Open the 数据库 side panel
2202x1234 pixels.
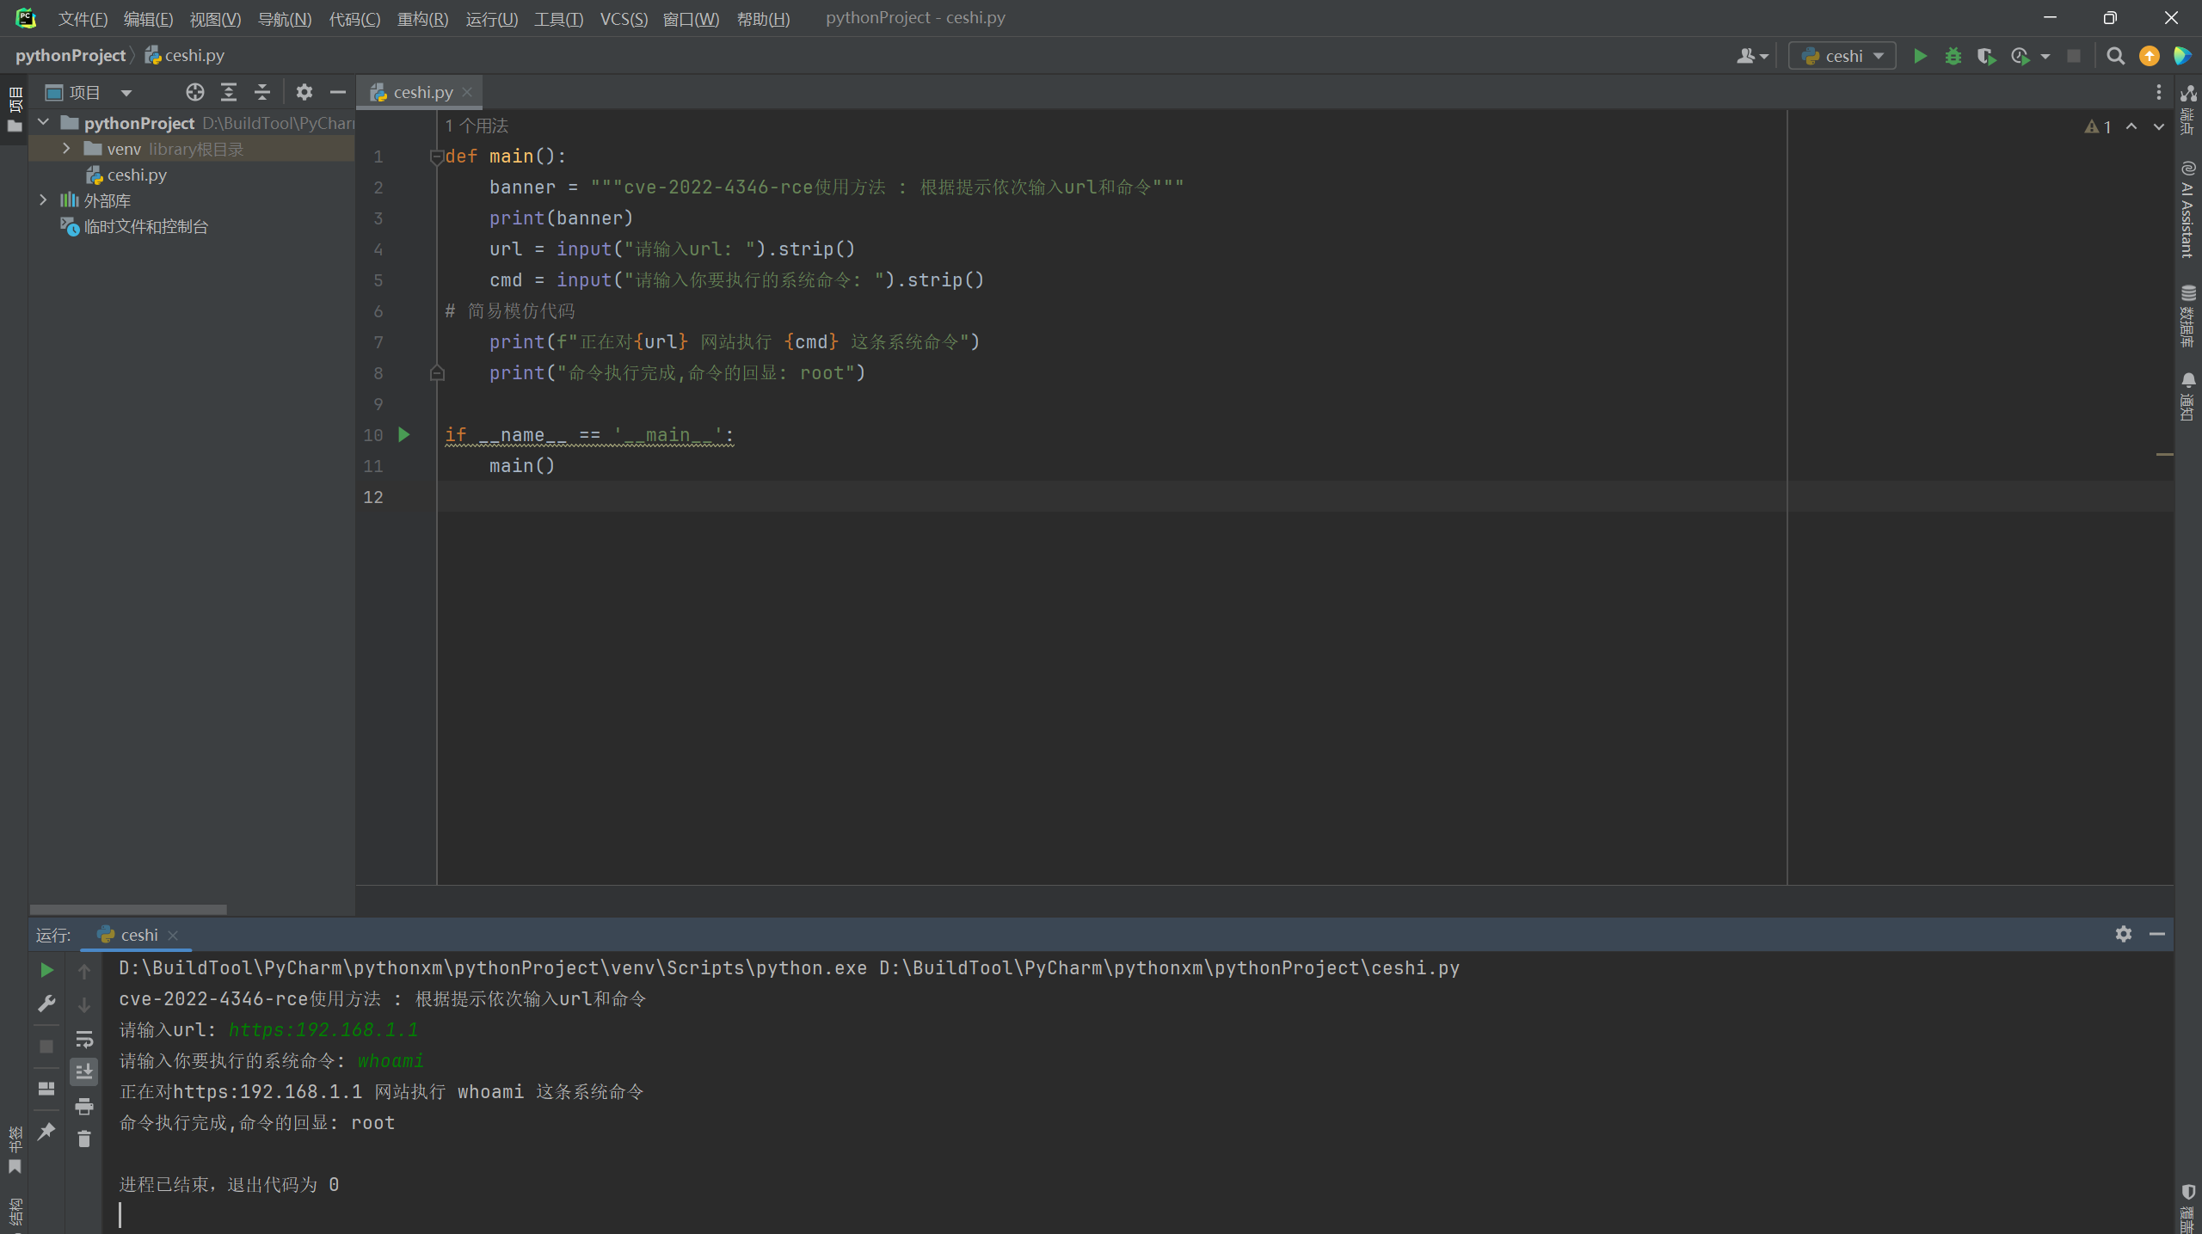(2188, 315)
